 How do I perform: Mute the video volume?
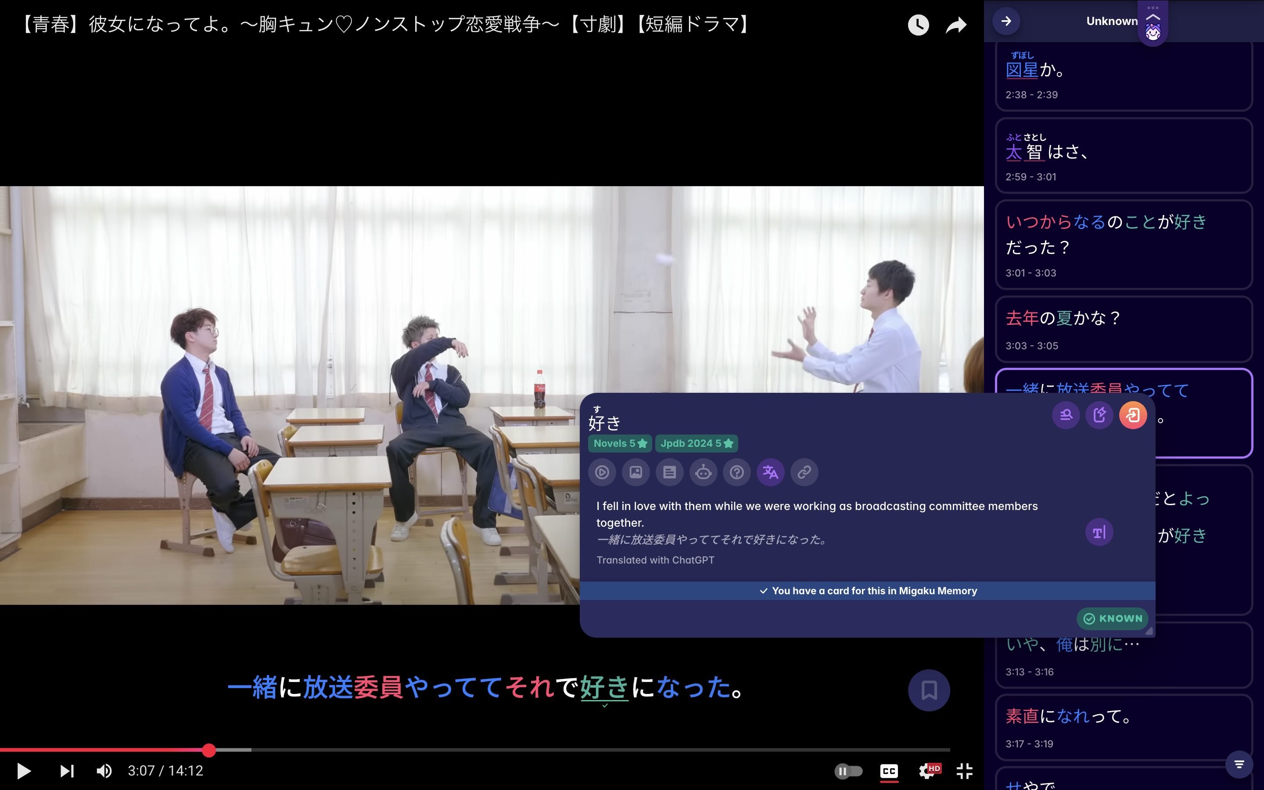104,771
